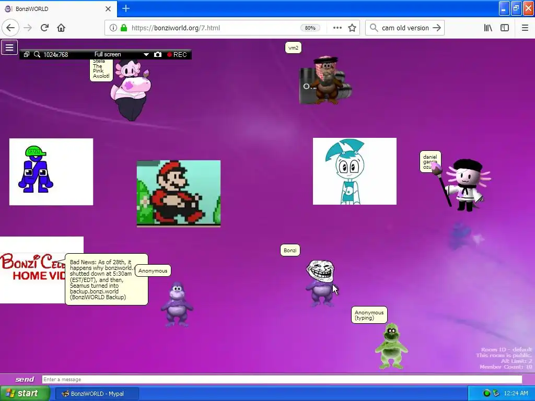535x401 pixels.
Task: Open a new tab with plus button
Action: (x=125, y=8)
